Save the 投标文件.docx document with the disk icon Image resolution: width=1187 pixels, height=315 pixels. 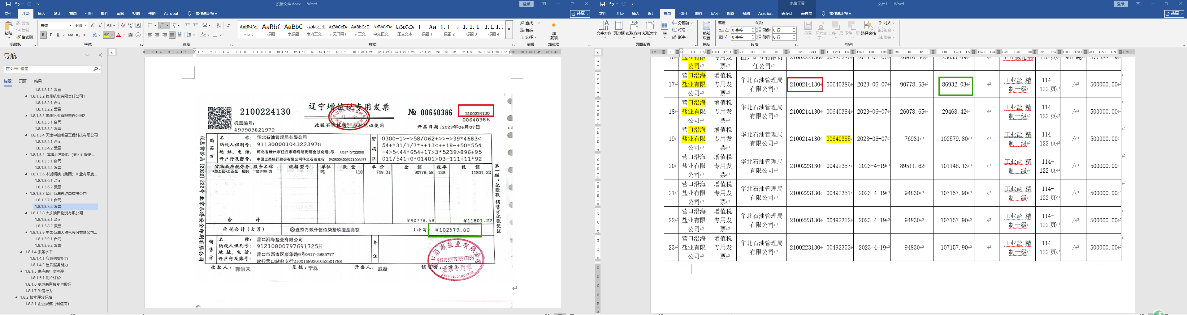(x=8, y=4)
